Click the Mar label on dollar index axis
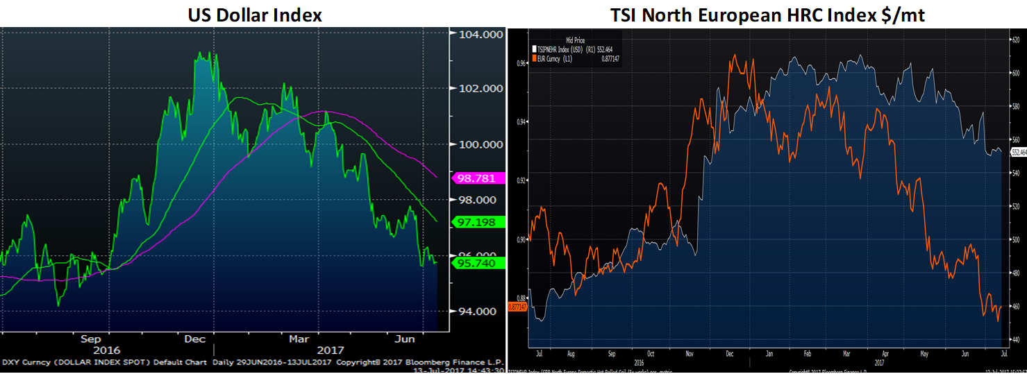1027x374 pixels. click(300, 339)
